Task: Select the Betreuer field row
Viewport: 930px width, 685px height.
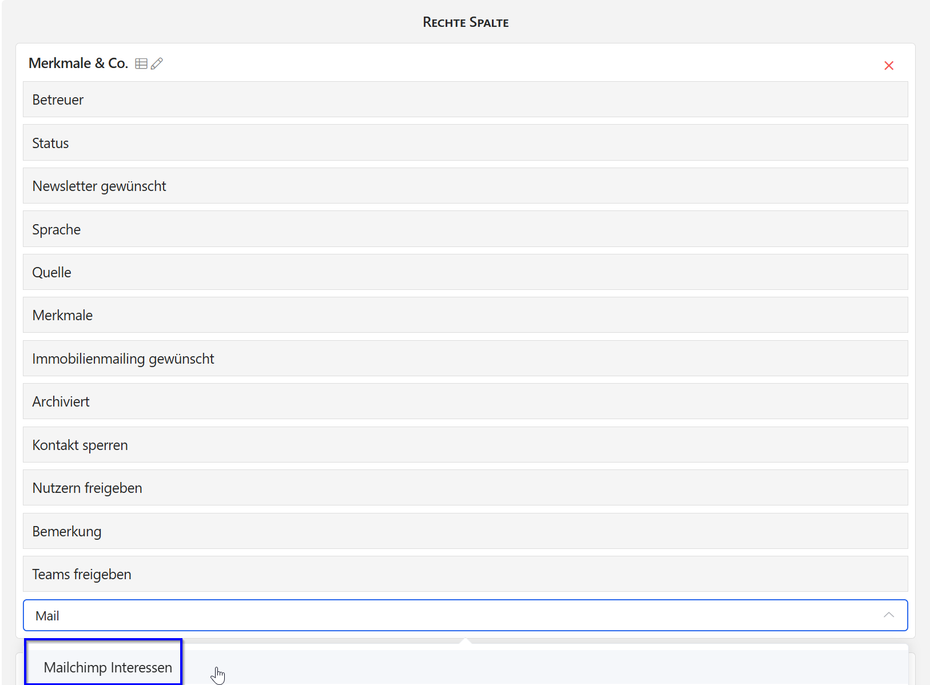Action: click(x=465, y=99)
